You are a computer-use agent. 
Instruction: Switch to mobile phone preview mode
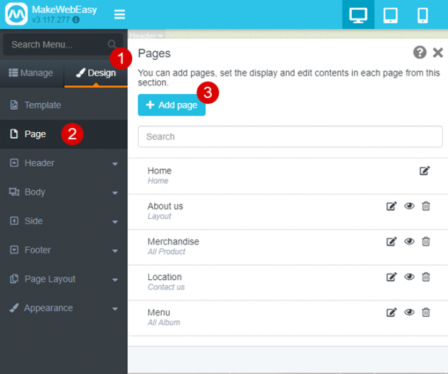423,15
